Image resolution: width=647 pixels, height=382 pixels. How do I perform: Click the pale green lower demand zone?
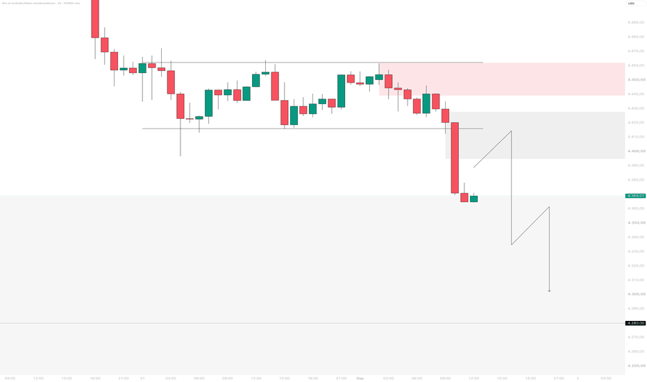(x=312, y=285)
